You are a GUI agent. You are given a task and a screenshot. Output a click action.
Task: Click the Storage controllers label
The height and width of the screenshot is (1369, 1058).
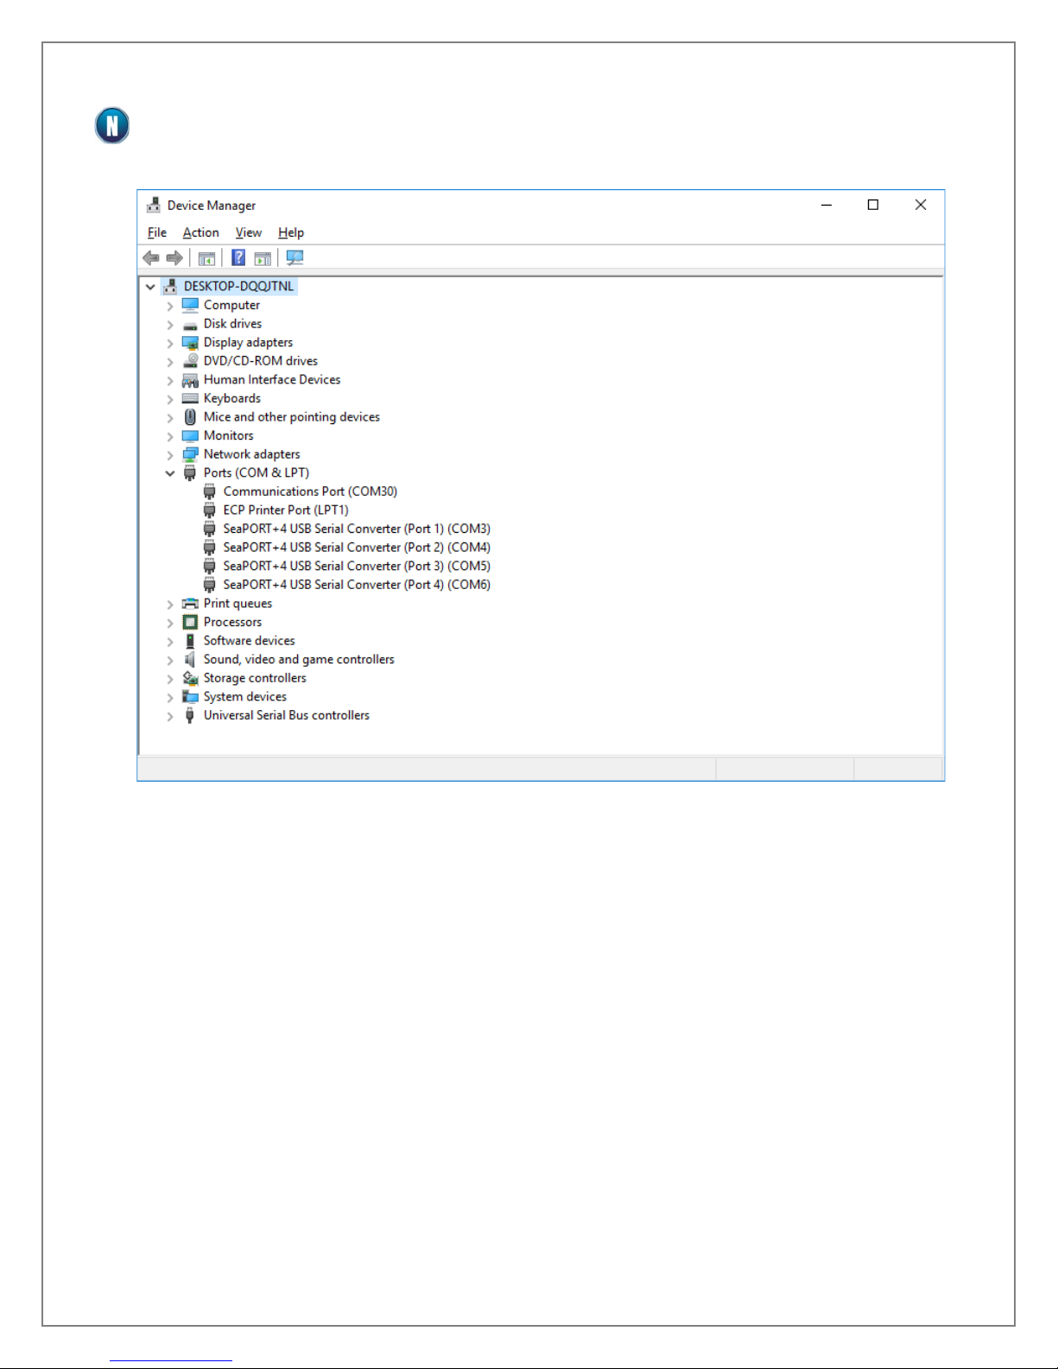click(255, 678)
